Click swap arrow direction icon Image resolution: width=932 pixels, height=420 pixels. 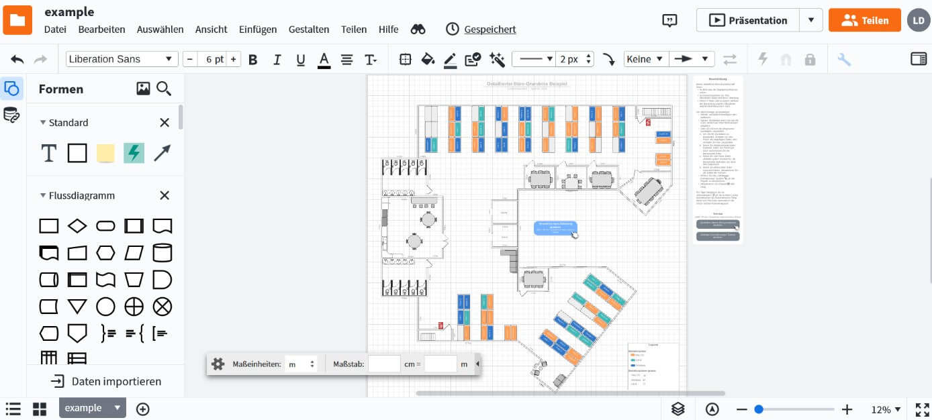(x=730, y=60)
